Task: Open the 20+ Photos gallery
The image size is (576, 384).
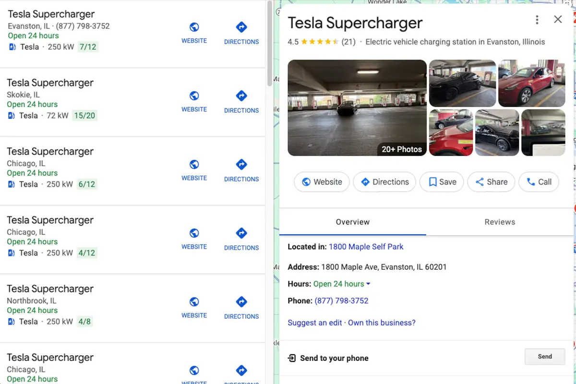Action: point(401,149)
